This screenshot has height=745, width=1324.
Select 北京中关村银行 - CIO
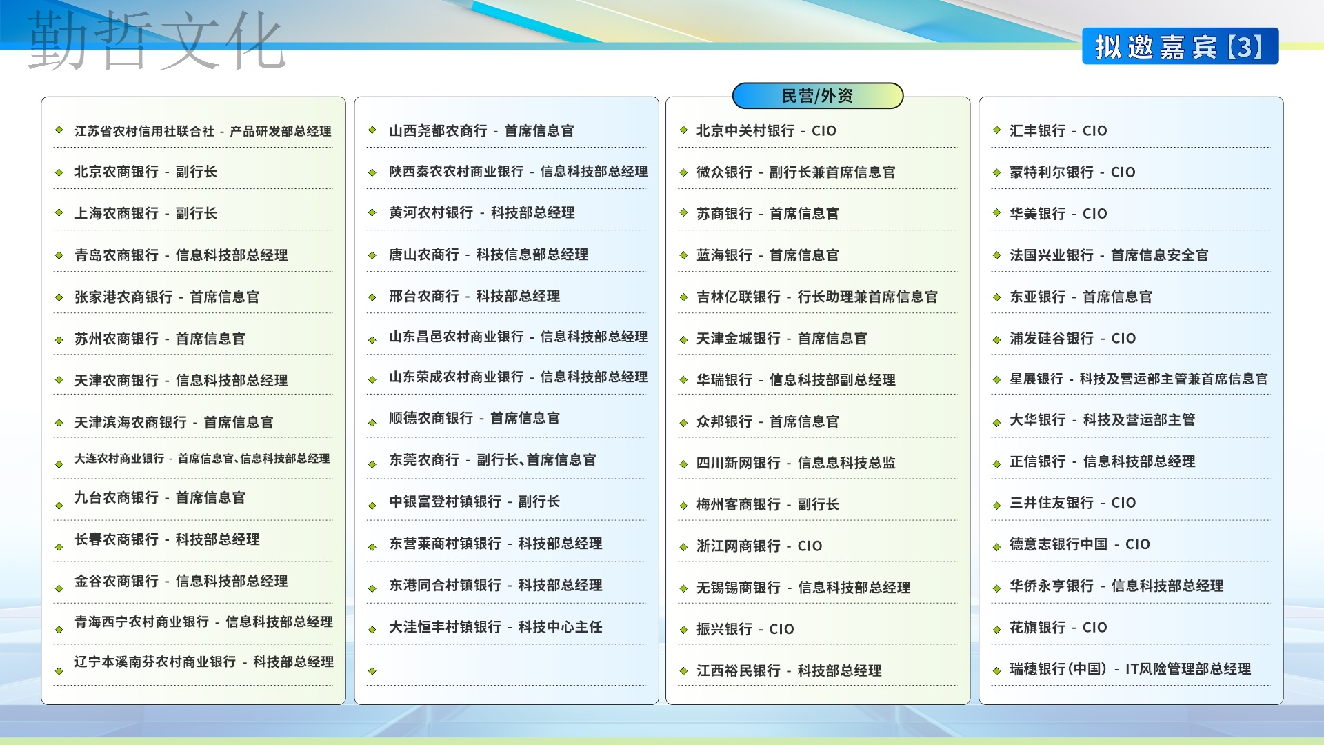[766, 130]
